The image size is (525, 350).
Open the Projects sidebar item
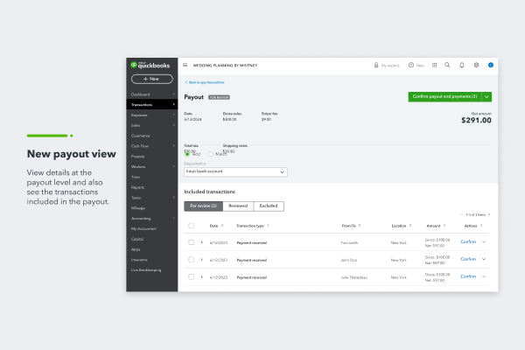[x=152, y=157]
